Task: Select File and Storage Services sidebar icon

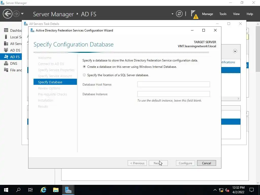Action: (6, 70)
